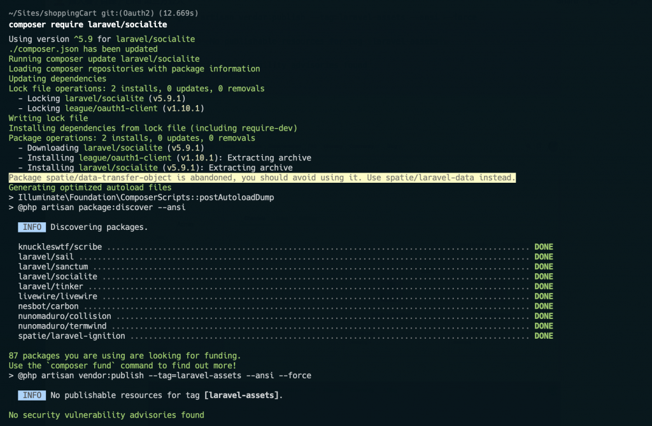The width and height of the screenshot is (652, 426).
Task: Click 'No publishable resources for tag [laravel-assets]' text
Action: [166, 395]
